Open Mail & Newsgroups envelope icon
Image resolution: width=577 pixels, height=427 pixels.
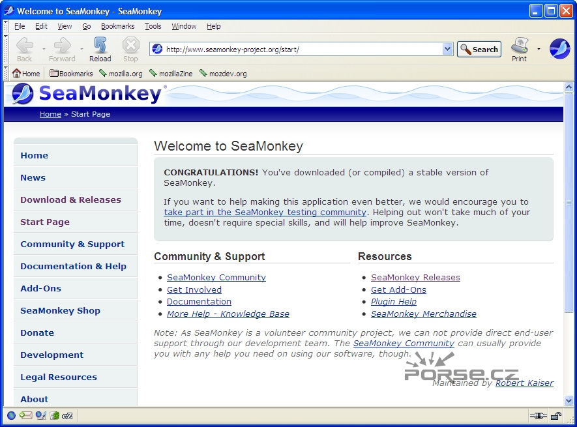click(x=26, y=416)
